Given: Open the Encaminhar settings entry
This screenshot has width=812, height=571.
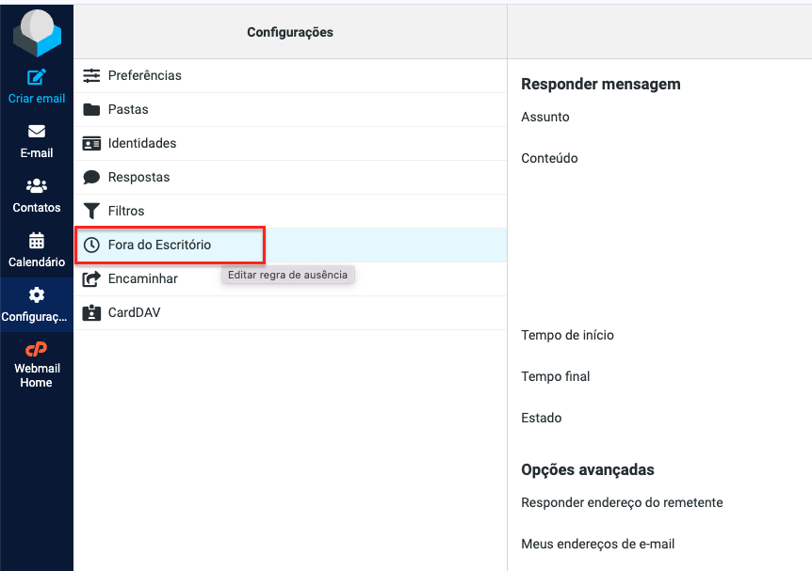Looking at the screenshot, I should 143,278.
